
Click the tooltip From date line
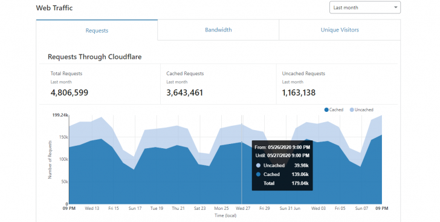282,147
